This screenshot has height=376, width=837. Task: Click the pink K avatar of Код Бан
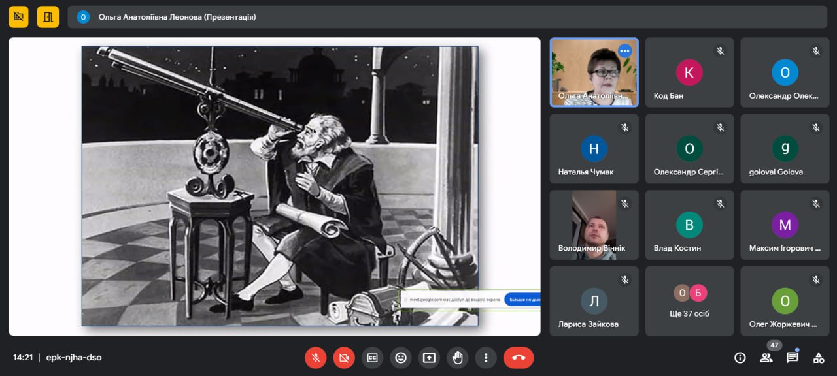[689, 72]
